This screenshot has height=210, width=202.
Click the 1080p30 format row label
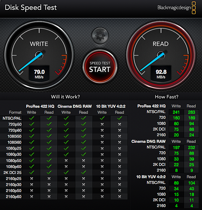[14, 154]
